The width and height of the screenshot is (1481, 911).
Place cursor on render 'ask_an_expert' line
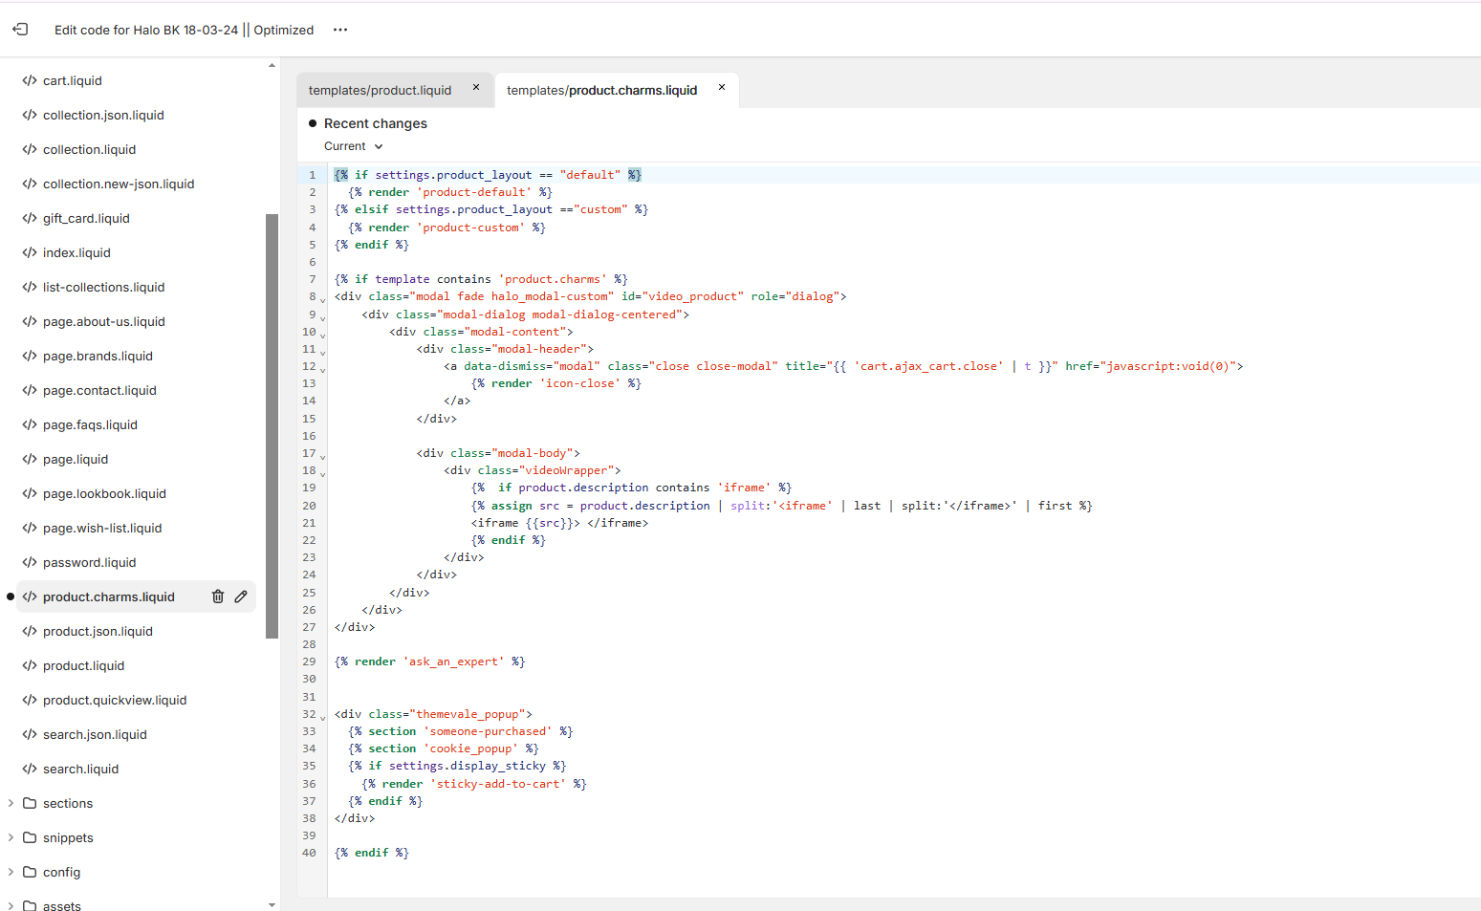tap(429, 662)
